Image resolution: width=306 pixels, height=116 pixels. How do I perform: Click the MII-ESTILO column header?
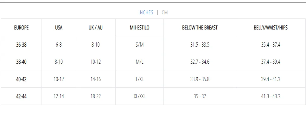[x=139, y=28]
